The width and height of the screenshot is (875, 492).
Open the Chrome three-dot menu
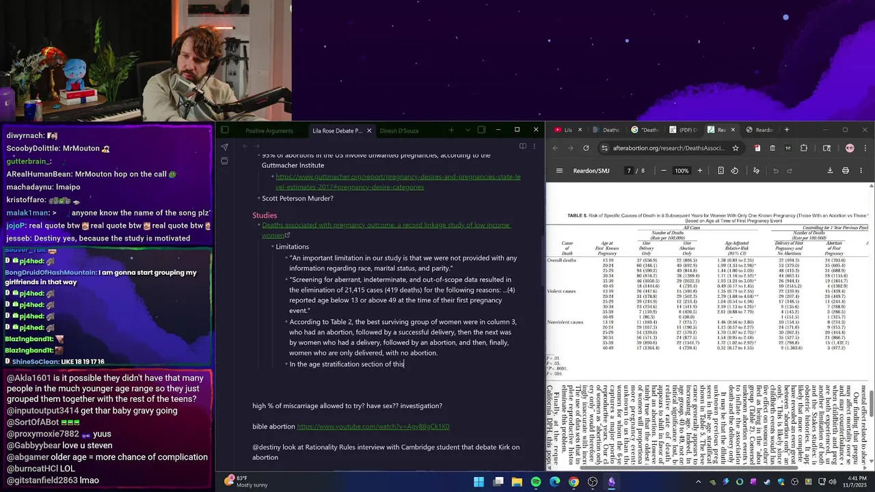(865, 148)
